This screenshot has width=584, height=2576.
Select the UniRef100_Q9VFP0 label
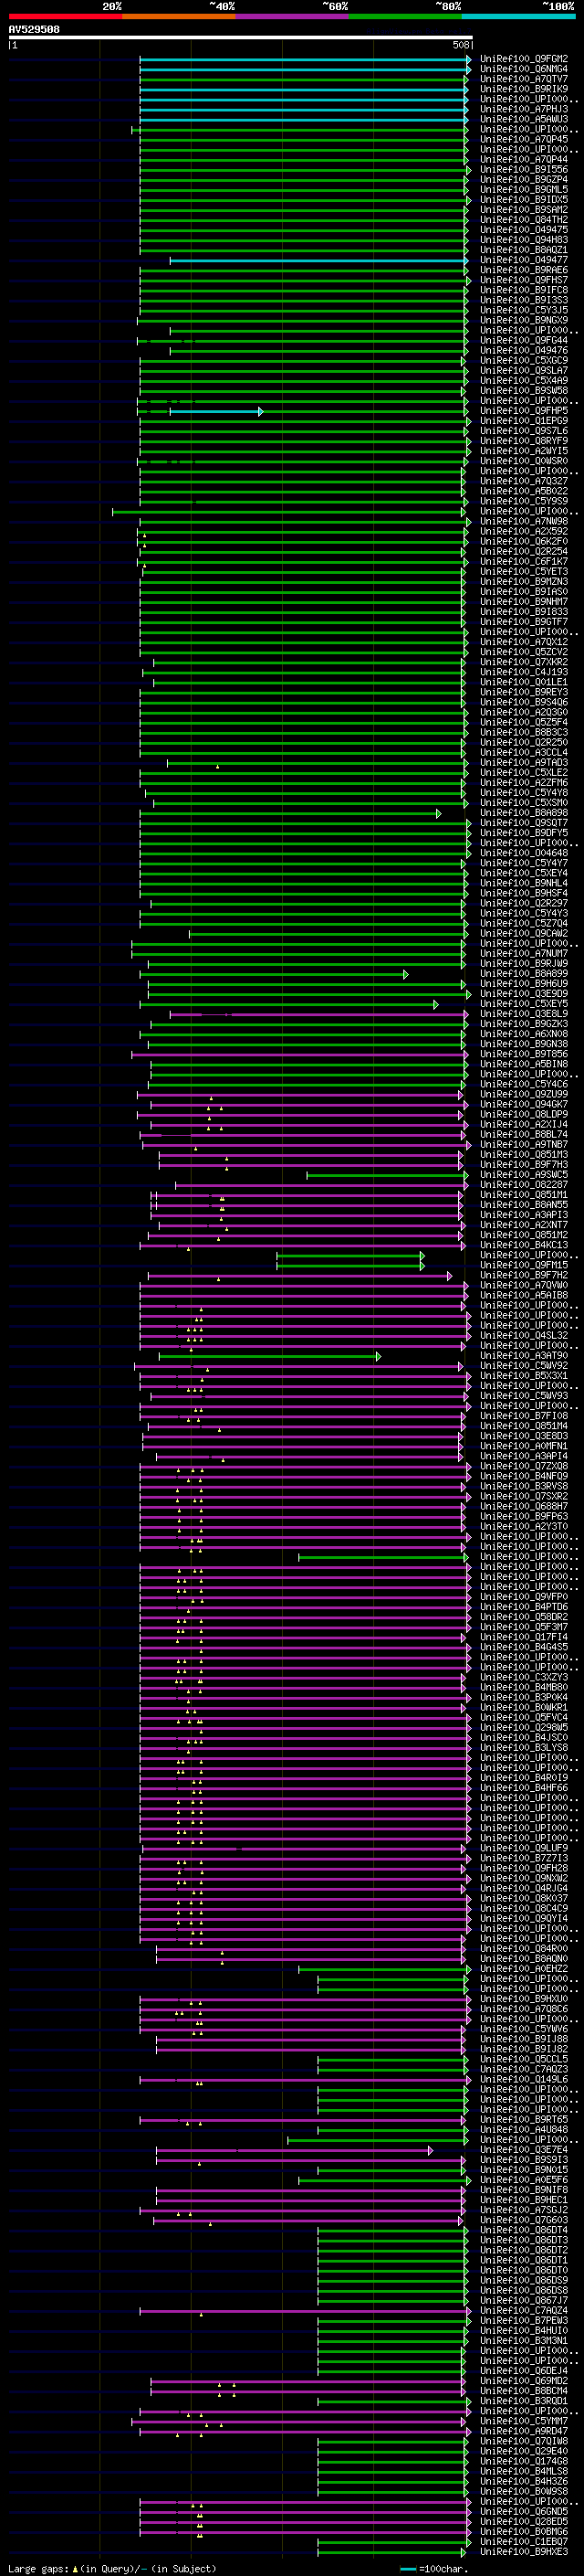click(x=524, y=1596)
